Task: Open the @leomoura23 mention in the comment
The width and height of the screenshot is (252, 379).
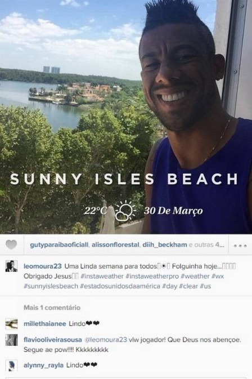Action: point(106,340)
